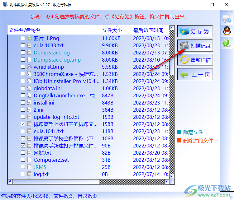Go back with 上一页 button
The image size is (234, 200).
195,74
